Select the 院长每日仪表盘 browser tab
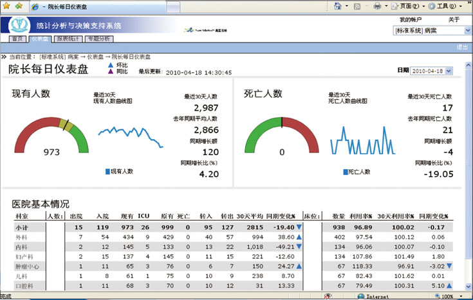473x300 pixels. pyautogui.click(x=98, y=6)
